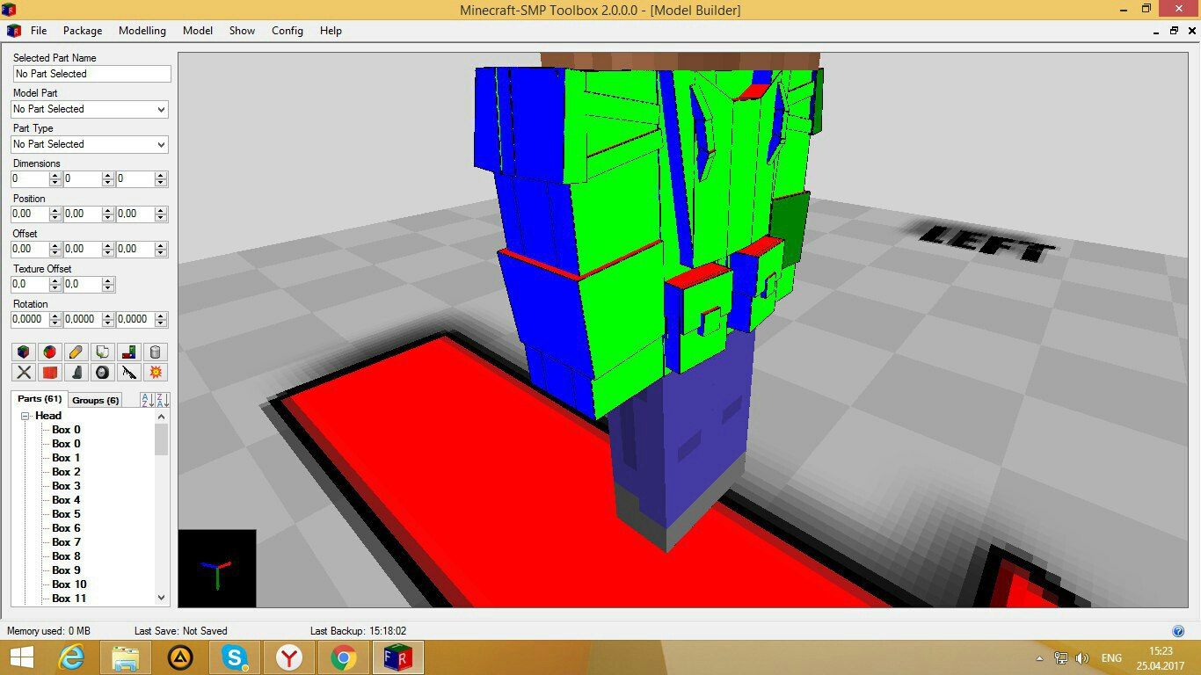
Task: Click the solid red cube icon
Action: coord(50,373)
